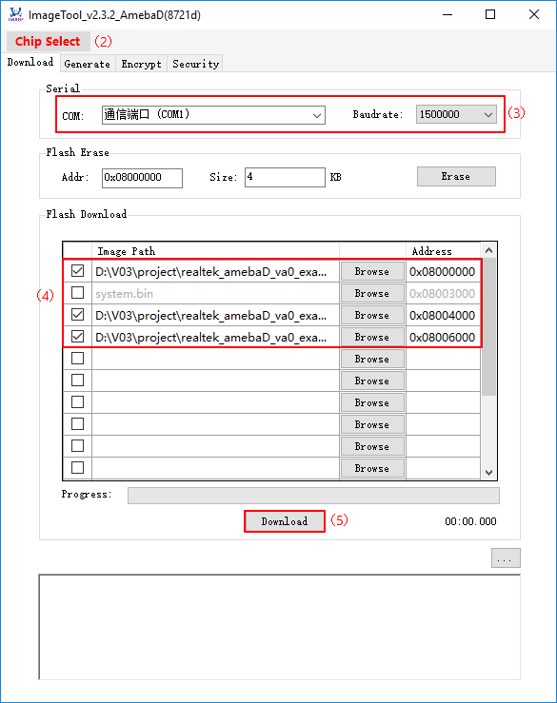Enable the system.bin image checkbox

78,293
